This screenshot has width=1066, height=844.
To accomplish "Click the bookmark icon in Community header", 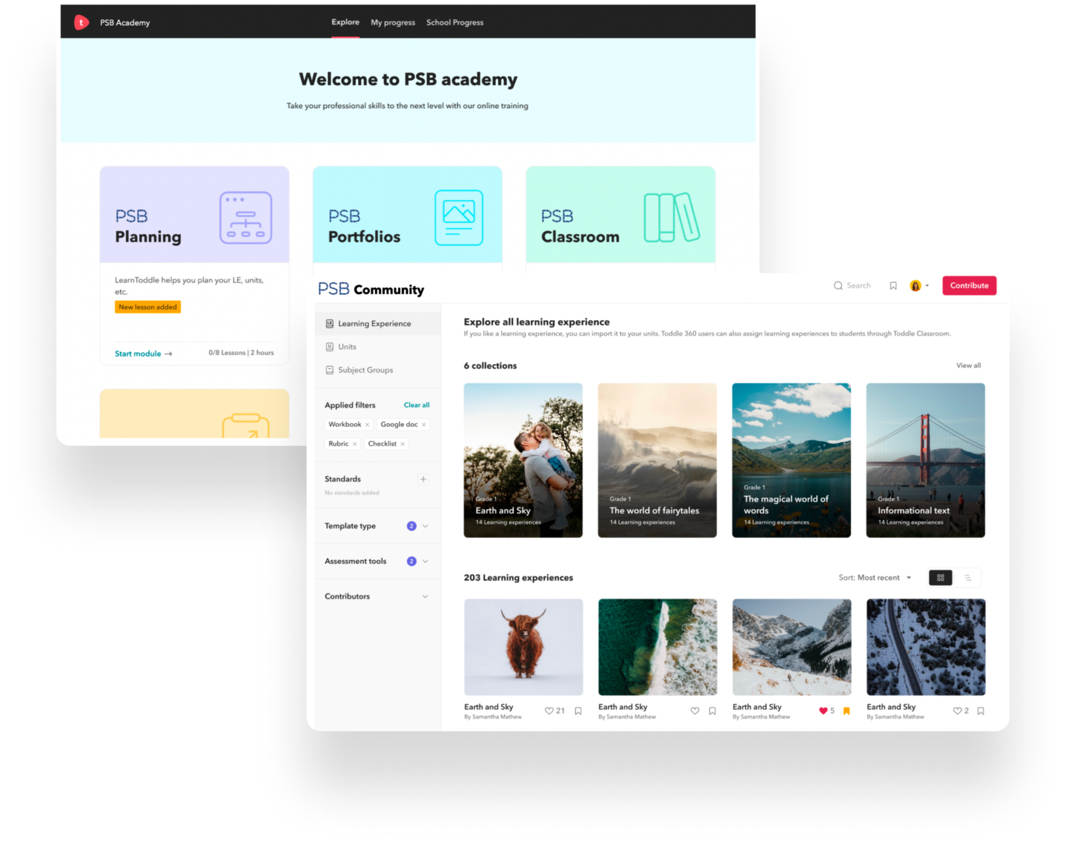I will point(893,285).
